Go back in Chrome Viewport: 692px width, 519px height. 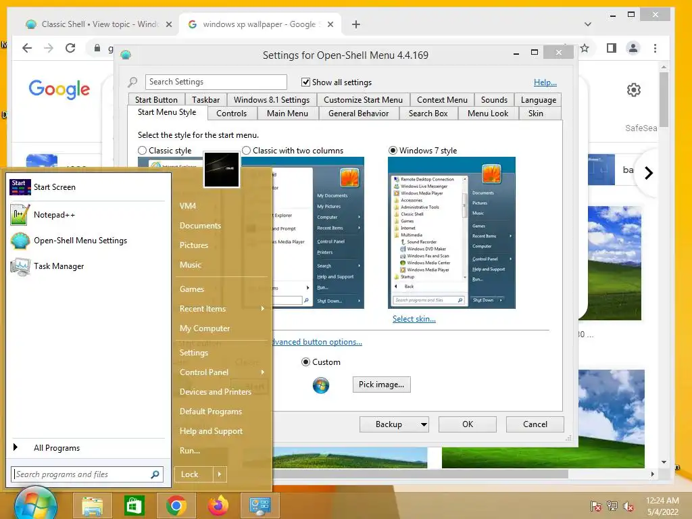(27, 48)
